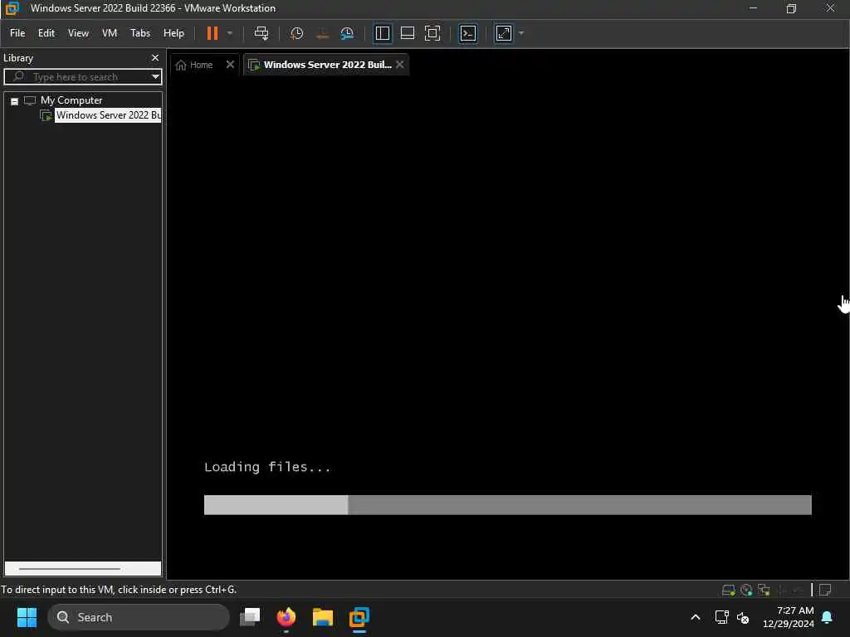Click the network tray icon
850x637 pixels.
click(x=721, y=617)
